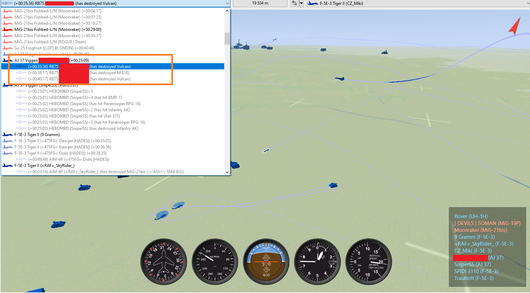Select (+00:40:17) RB75 destroyed Vulcan row
Viewport: 530px width, 293px height.
pyautogui.click(x=113, y=79)
